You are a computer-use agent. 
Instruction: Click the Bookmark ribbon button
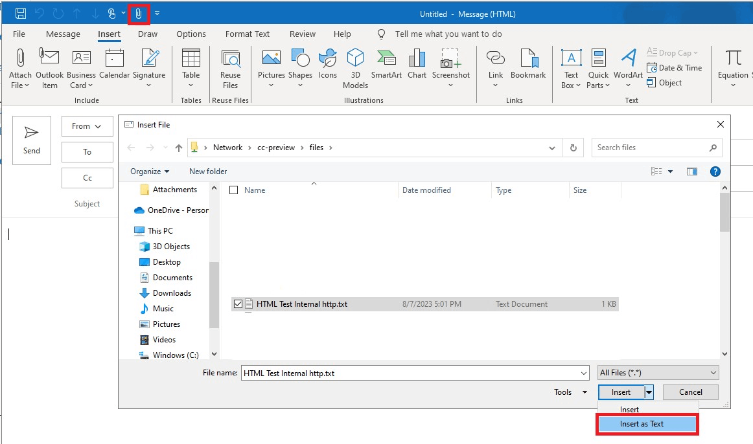528,64
